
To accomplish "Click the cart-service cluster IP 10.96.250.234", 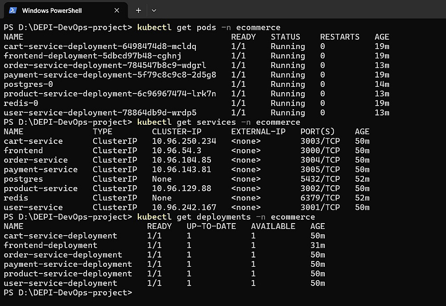I will (184, 141).
